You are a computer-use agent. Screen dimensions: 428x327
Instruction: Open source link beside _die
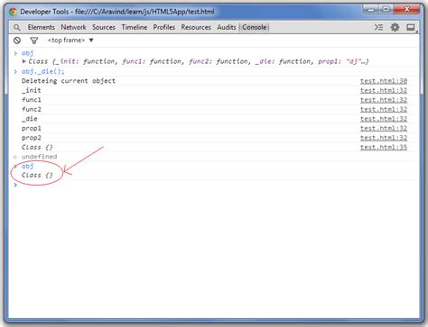pyautogui.click(x=384, y=119)
